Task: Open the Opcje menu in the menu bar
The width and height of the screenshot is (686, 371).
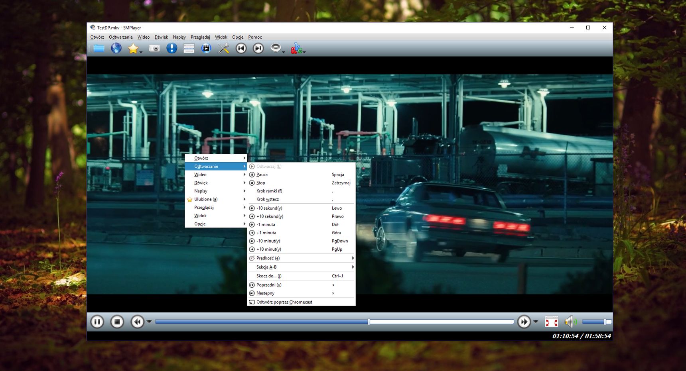Action: click(238, 37)
